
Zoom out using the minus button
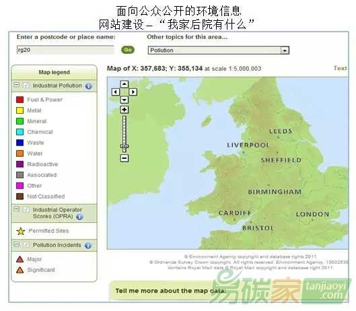124,158
